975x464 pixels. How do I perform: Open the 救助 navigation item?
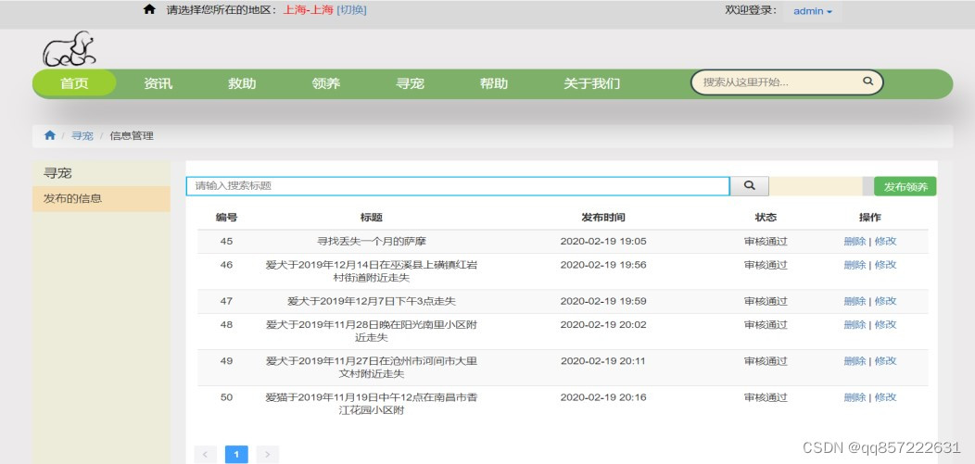click(242, 83)
